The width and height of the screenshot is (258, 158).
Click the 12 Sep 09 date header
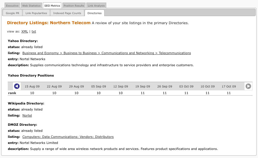tap(121, 86)
